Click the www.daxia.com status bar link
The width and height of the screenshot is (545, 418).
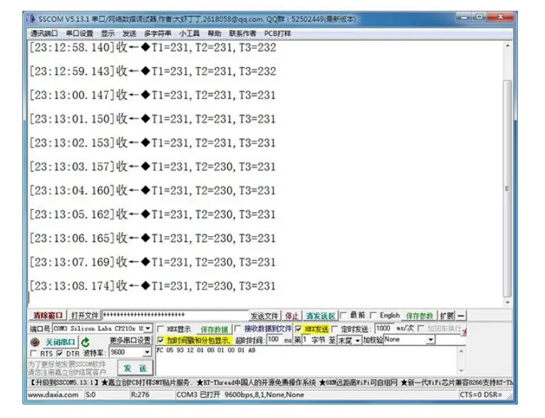(53, 394)
